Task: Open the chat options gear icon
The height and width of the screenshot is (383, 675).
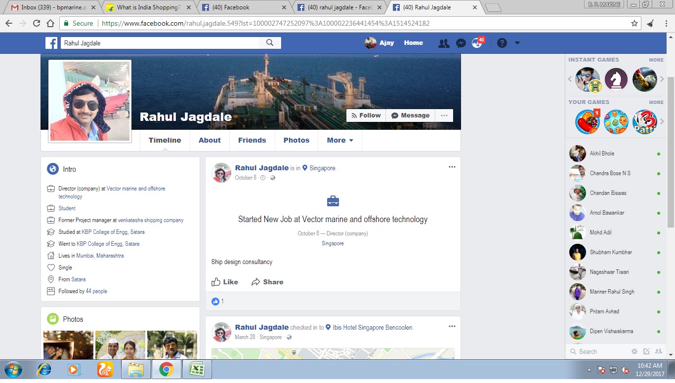Action: 634,351
